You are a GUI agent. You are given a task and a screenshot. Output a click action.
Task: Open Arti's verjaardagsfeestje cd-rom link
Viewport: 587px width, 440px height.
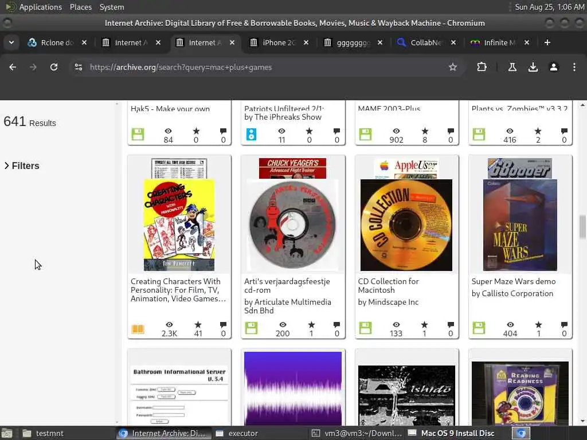[287, 285]
